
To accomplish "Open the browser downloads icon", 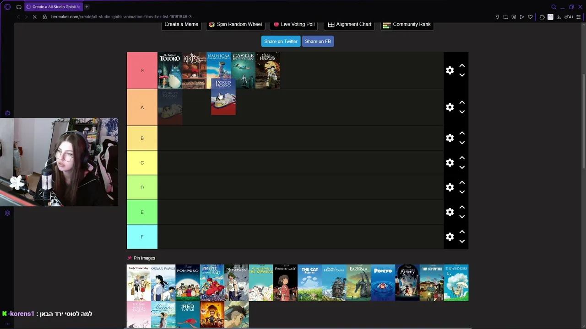I will (559, 17).
